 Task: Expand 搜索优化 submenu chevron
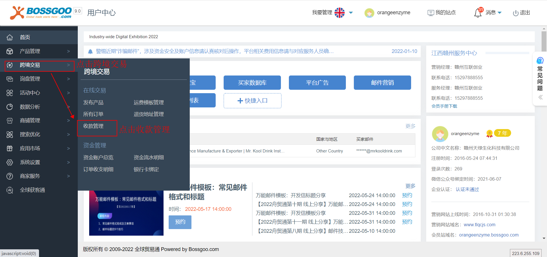pyautogui.click(x=68, y=134)
